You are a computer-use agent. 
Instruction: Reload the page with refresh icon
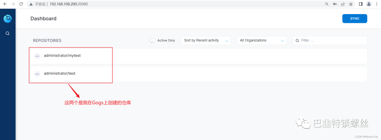click(x=21, y=4)
